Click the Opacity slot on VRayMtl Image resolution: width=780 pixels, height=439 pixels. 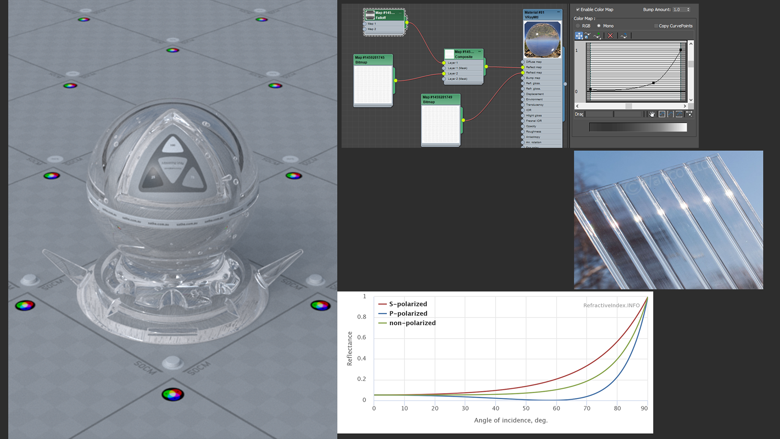(542, 126)
